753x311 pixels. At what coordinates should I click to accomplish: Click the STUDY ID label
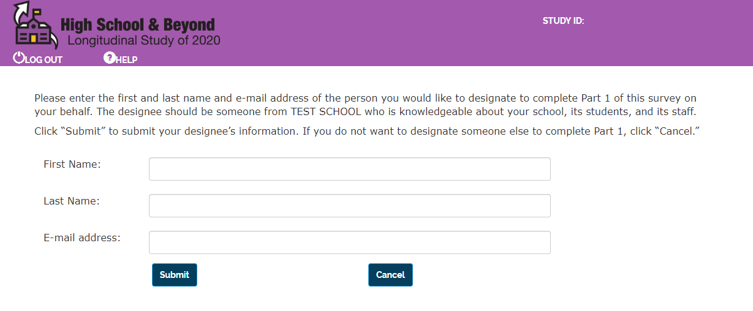(x=563, y=21)
